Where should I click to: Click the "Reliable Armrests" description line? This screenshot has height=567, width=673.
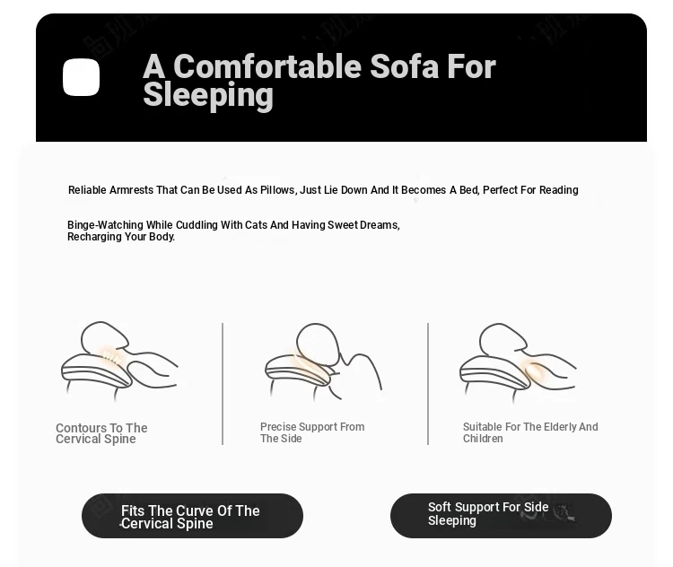click(x=323, y=190)
